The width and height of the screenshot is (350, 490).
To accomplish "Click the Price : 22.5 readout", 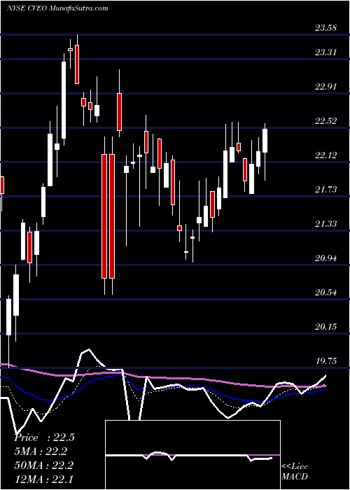I will pyautogui.click(x=44, y=437).
